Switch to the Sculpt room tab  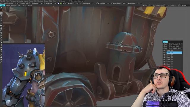click(24, 5)
